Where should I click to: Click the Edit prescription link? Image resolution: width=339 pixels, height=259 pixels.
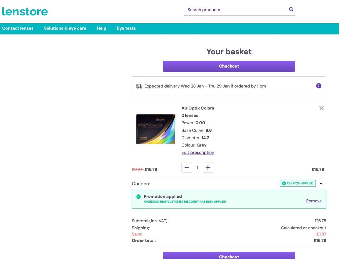pyautogui.click(x=198, y=152)
